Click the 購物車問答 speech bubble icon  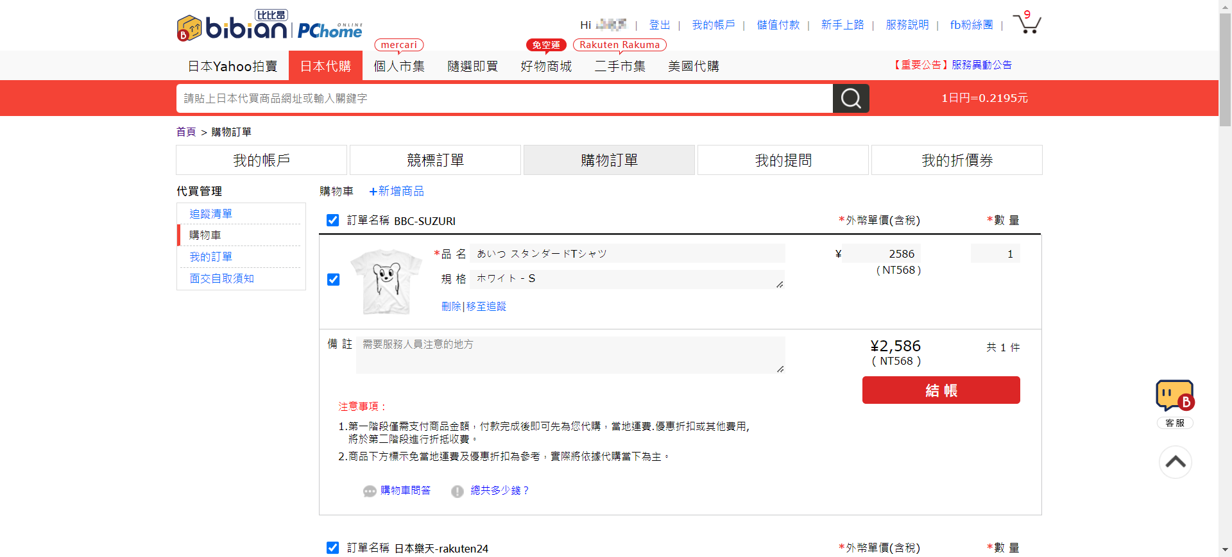coord(370,491)
